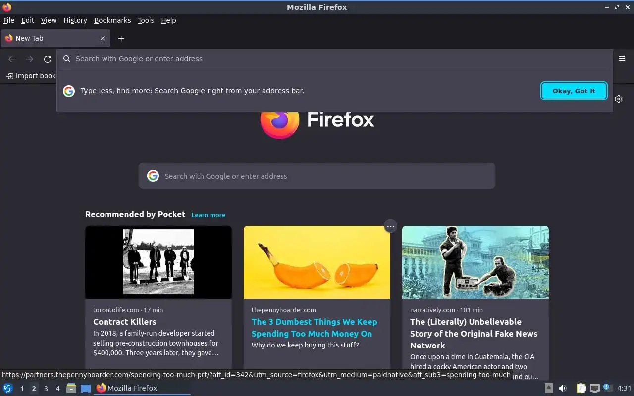The image size is (634, 396).
Task: Switch to workspace 4
Action: [x=57, y=389]
